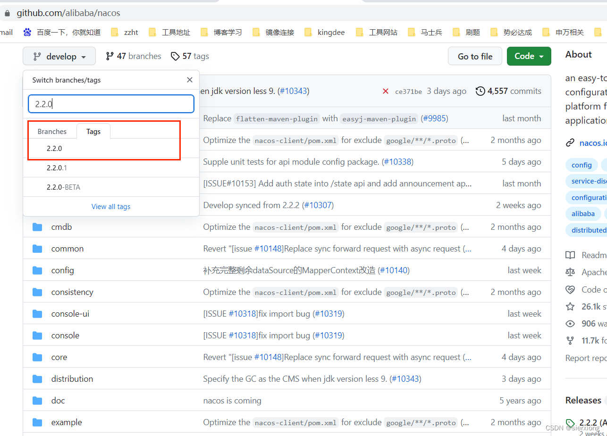This screenshot has width=607, height=436.
Task: Click the config topic tag
Action: (582, 165)
